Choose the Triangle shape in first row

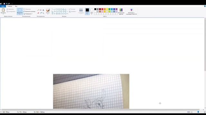point(65,9)
